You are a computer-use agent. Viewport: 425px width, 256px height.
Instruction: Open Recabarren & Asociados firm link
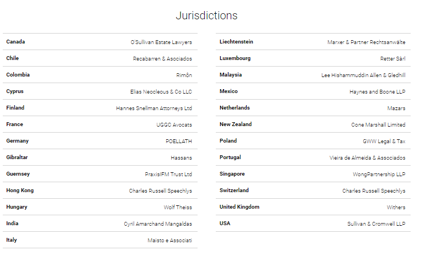tap(162, 58)
